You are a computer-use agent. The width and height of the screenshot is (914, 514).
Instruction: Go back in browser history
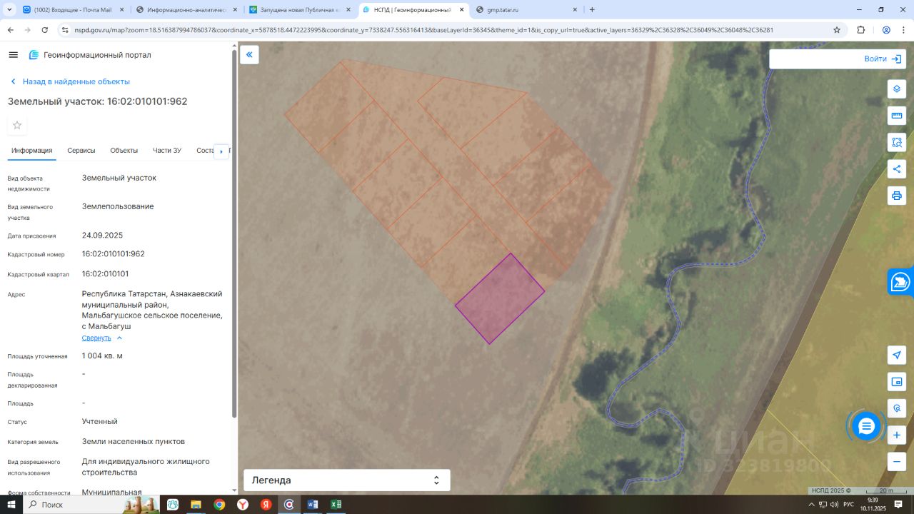[x=11, y=30]
